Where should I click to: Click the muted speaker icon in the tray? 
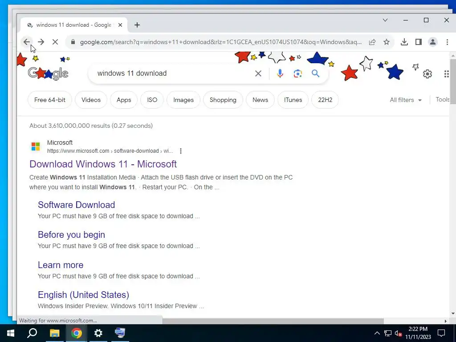pos(398,334)
